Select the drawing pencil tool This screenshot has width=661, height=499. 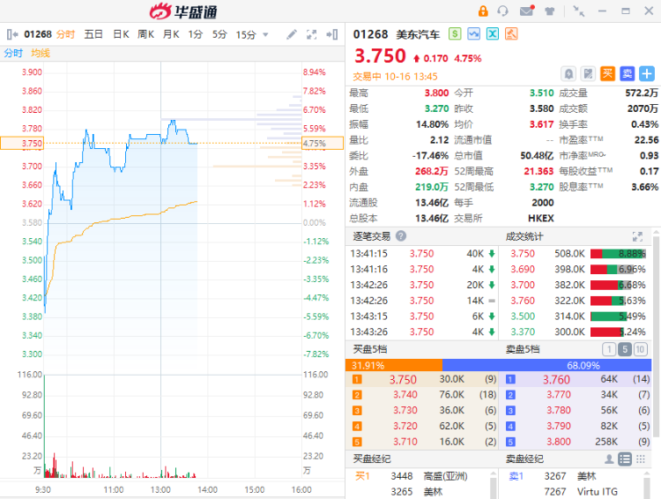click(292, 34)
